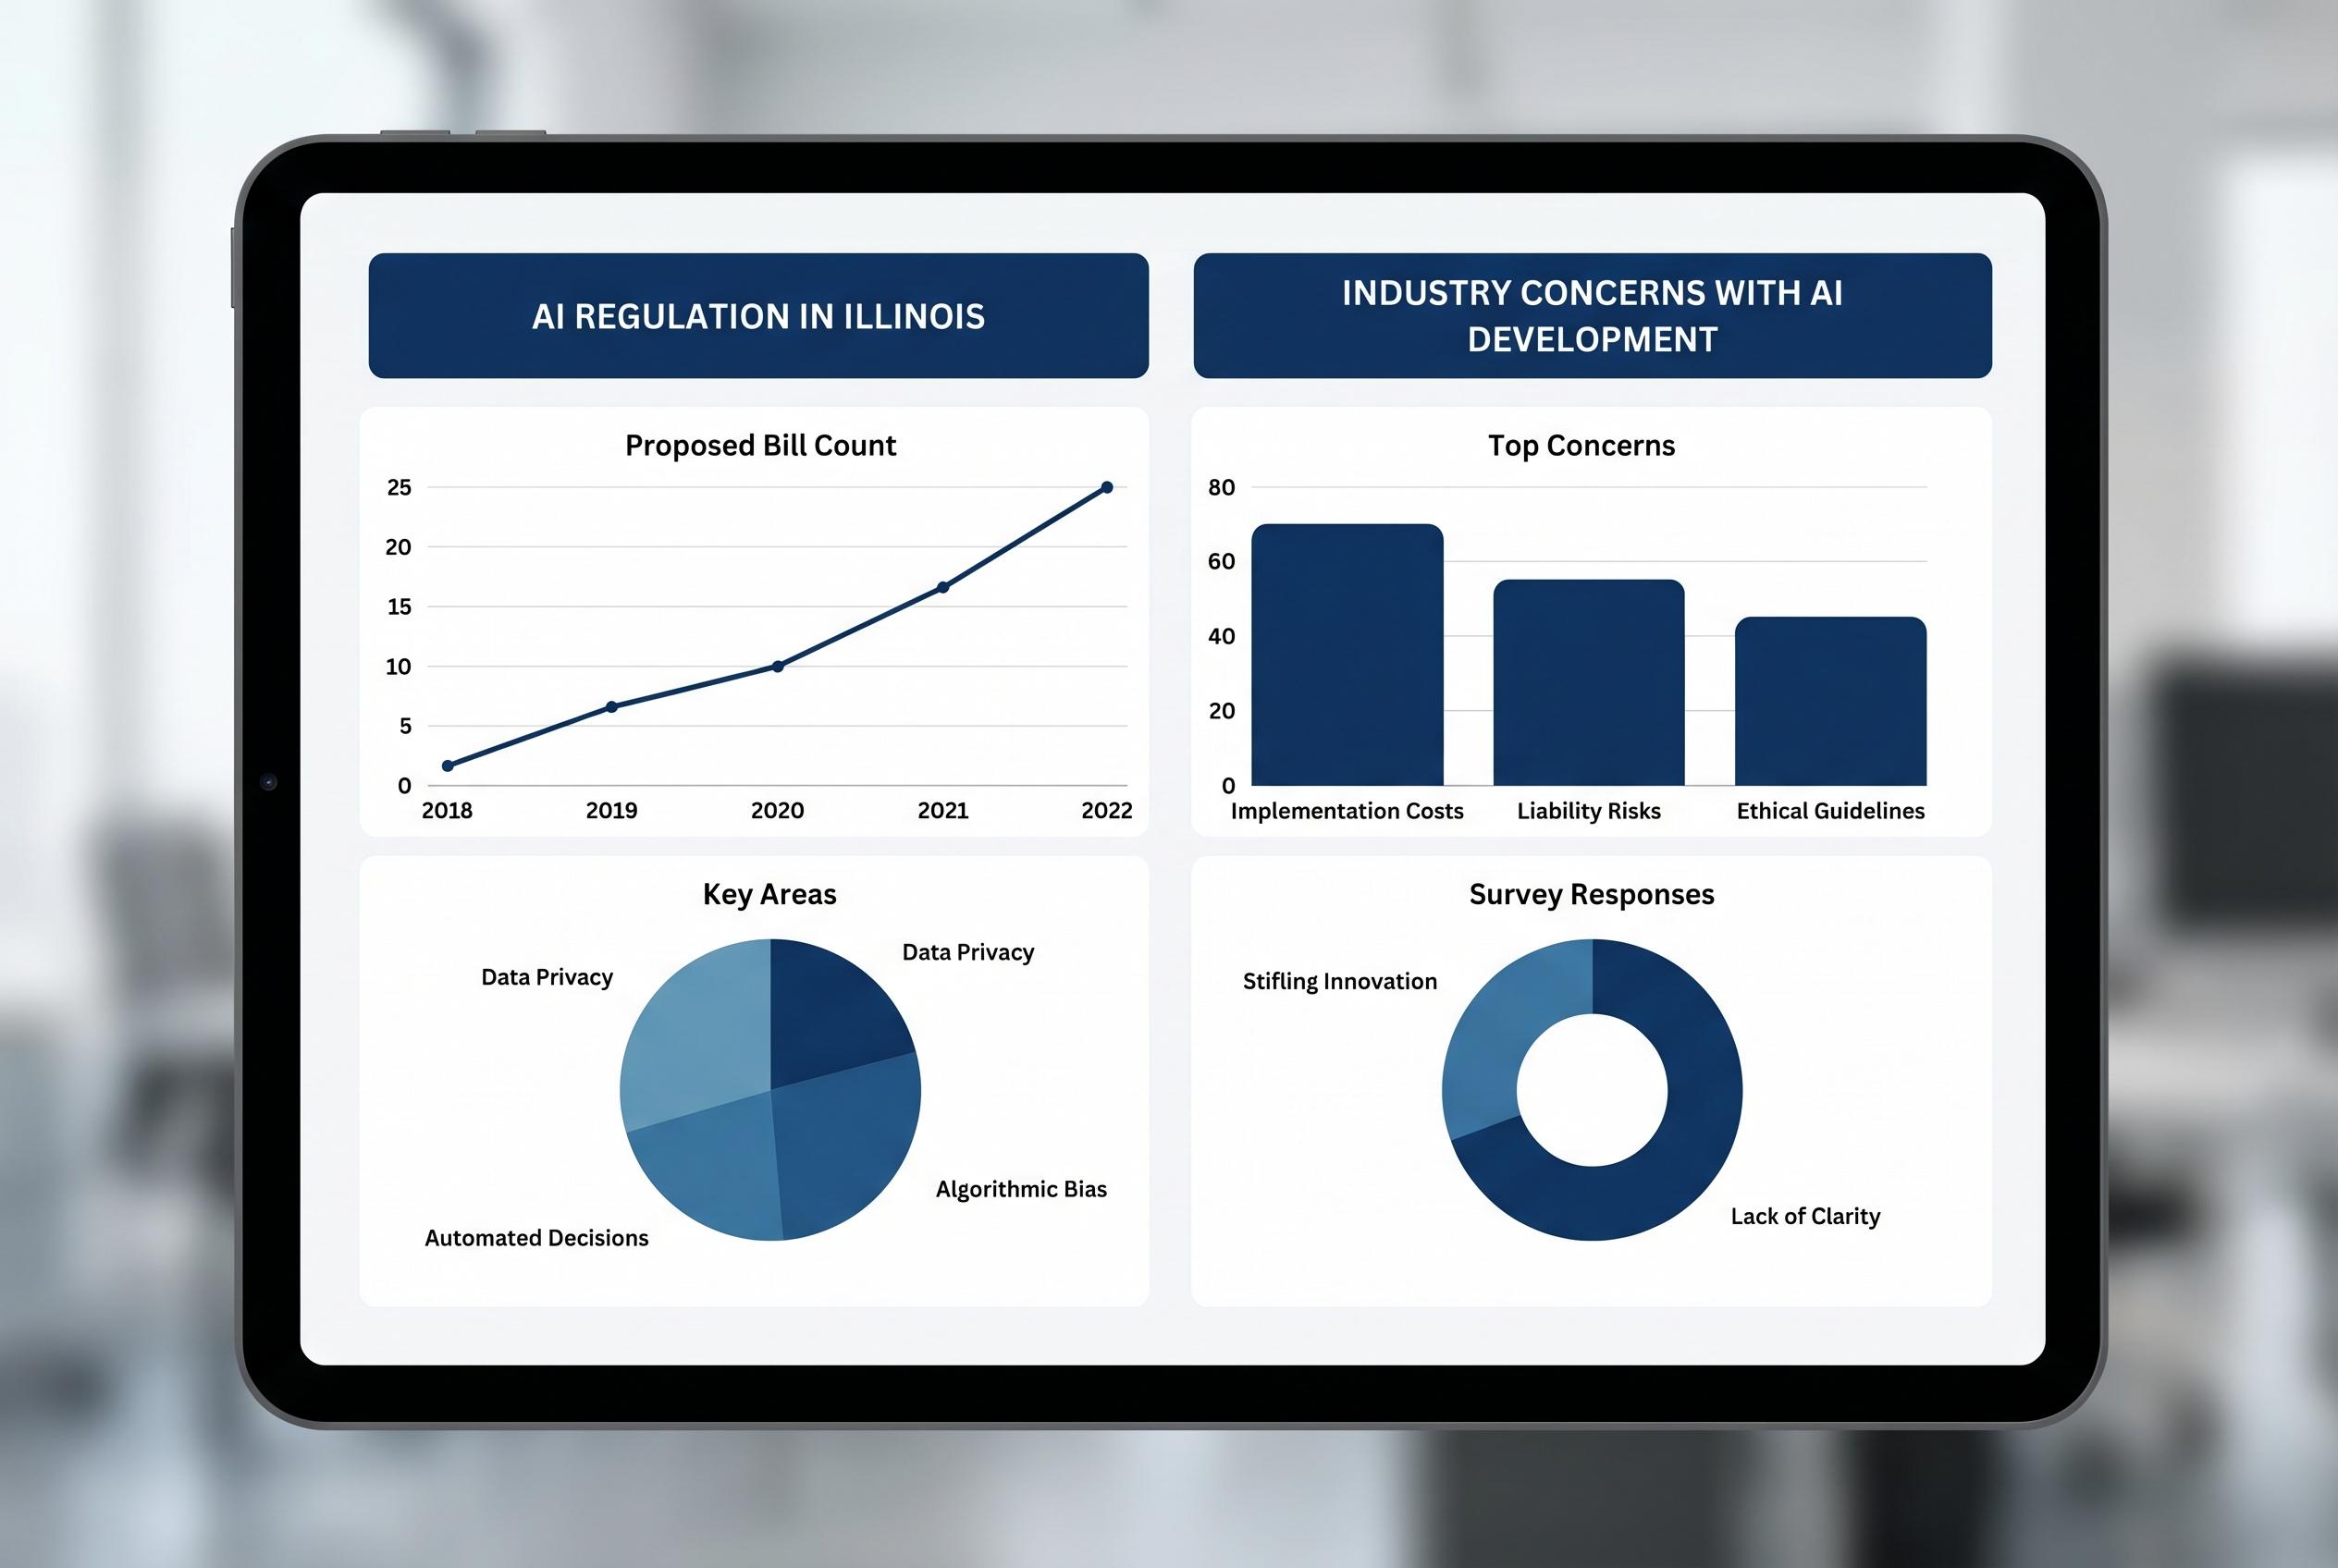Select the 2022 data point on line chart

pyautogui.click(x=1106, y=488)
